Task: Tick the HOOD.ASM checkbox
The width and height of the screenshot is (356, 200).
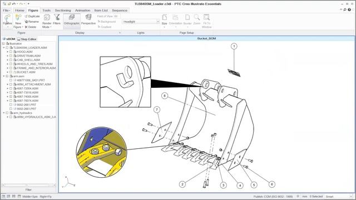Action: pos(11,52)
